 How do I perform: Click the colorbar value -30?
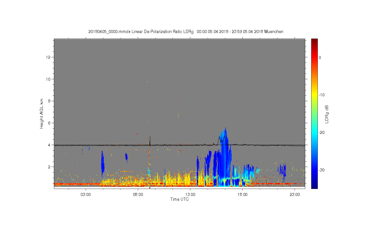pos(322,170)
